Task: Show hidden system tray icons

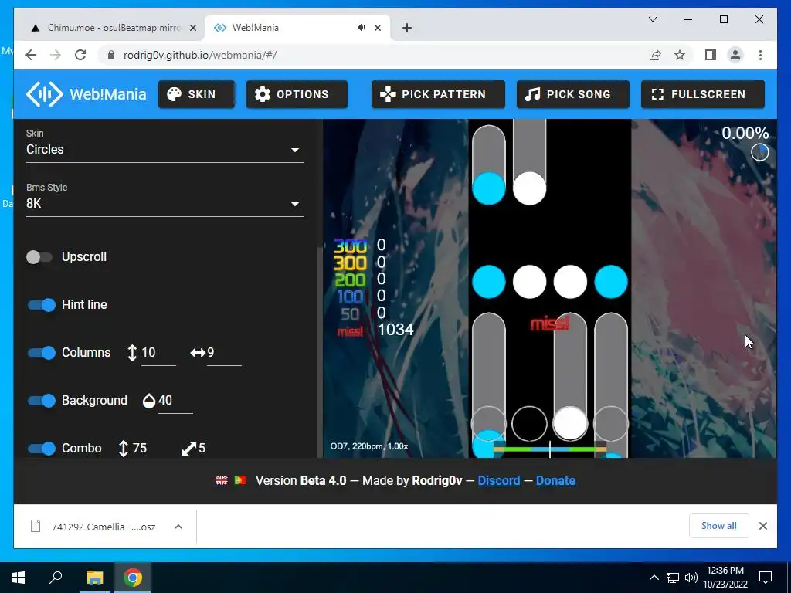Action: [x=654, y=578]
